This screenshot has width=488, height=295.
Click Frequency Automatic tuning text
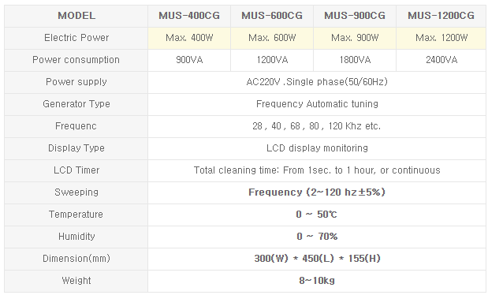(317, 104)
